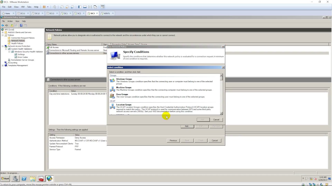Close the DC12 tab
This screenshot has height=186, width=332.
click(x=42, y=13)
